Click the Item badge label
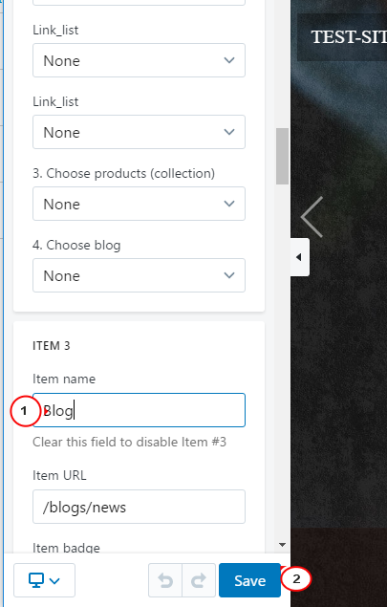The image size is (387, 607). (x=66, y=548)
